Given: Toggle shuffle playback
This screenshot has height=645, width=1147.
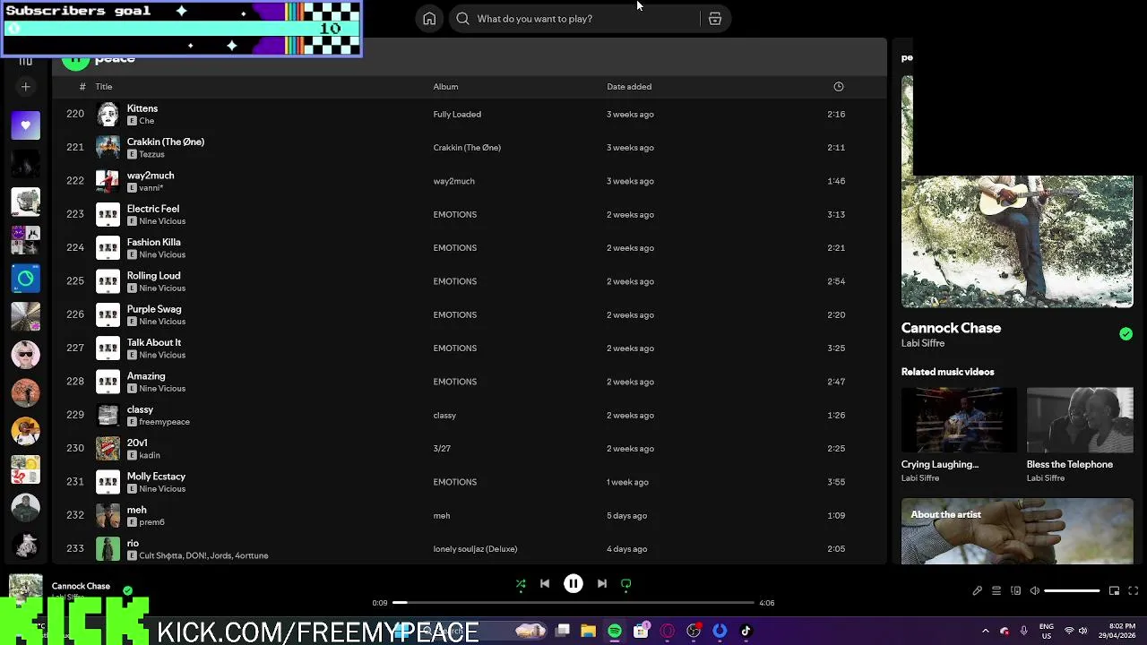Looking at the screenshot, I should coord(521,584).
